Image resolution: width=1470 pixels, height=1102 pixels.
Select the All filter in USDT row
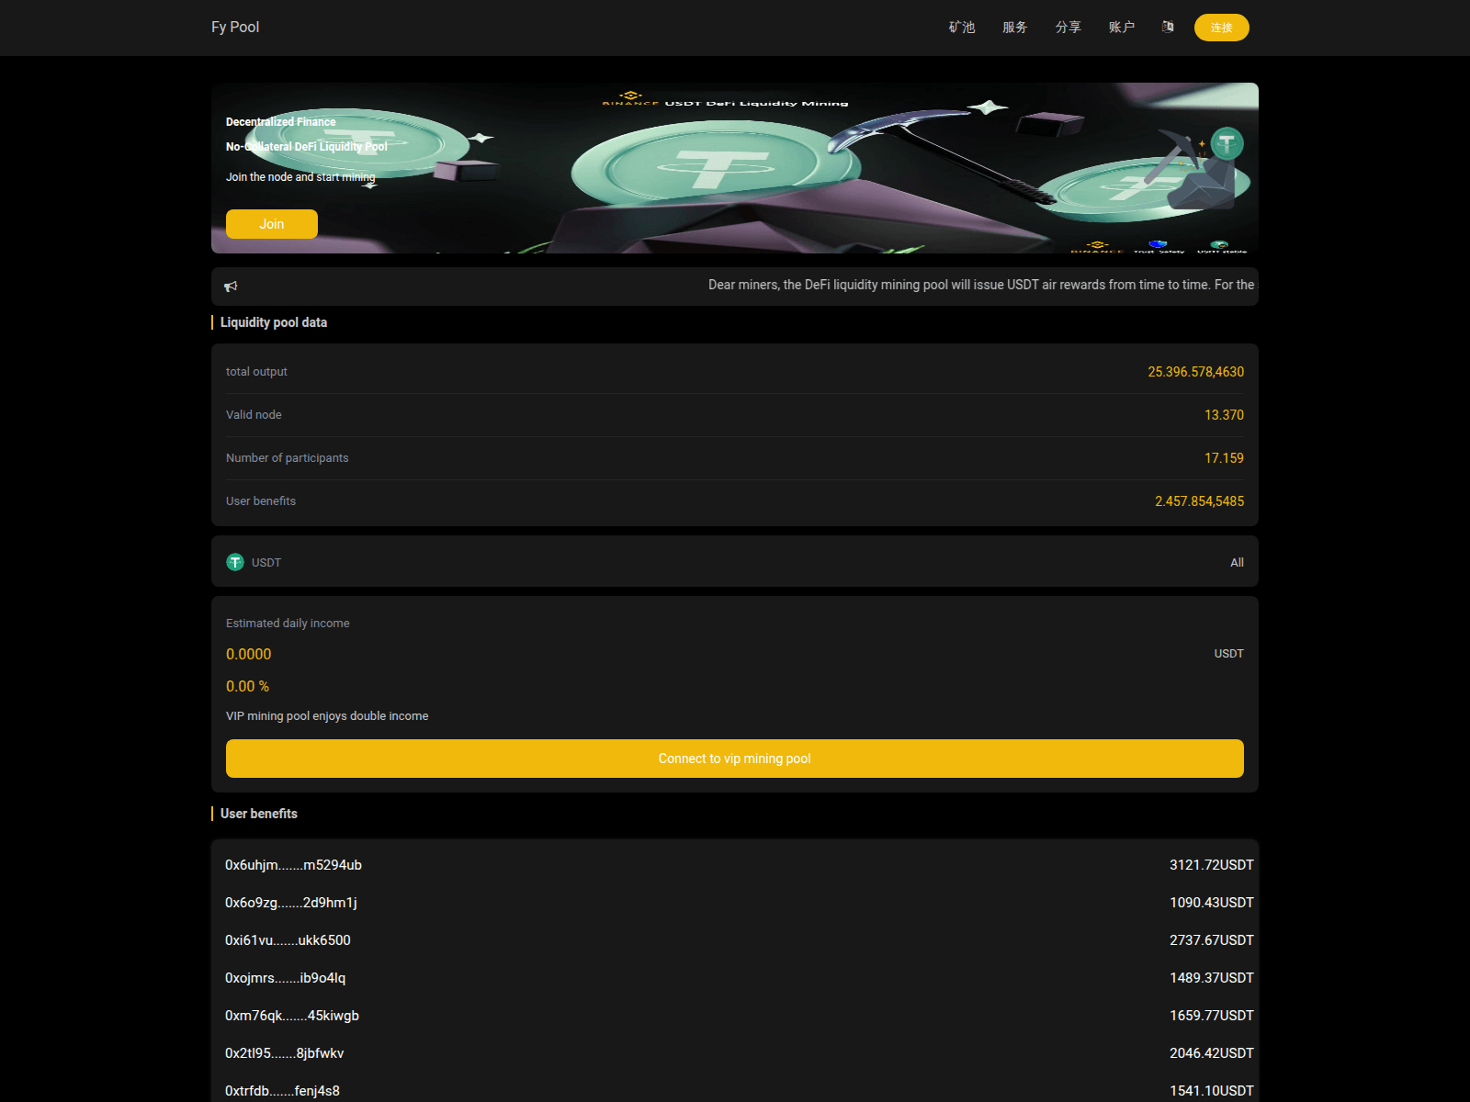(x=1237, y=562)
